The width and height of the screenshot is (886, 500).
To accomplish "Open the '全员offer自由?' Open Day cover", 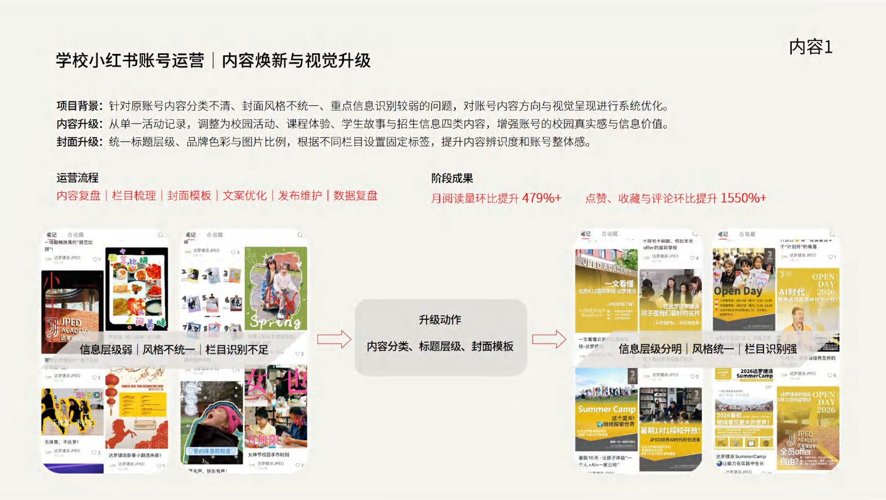I will pos(808,429).
